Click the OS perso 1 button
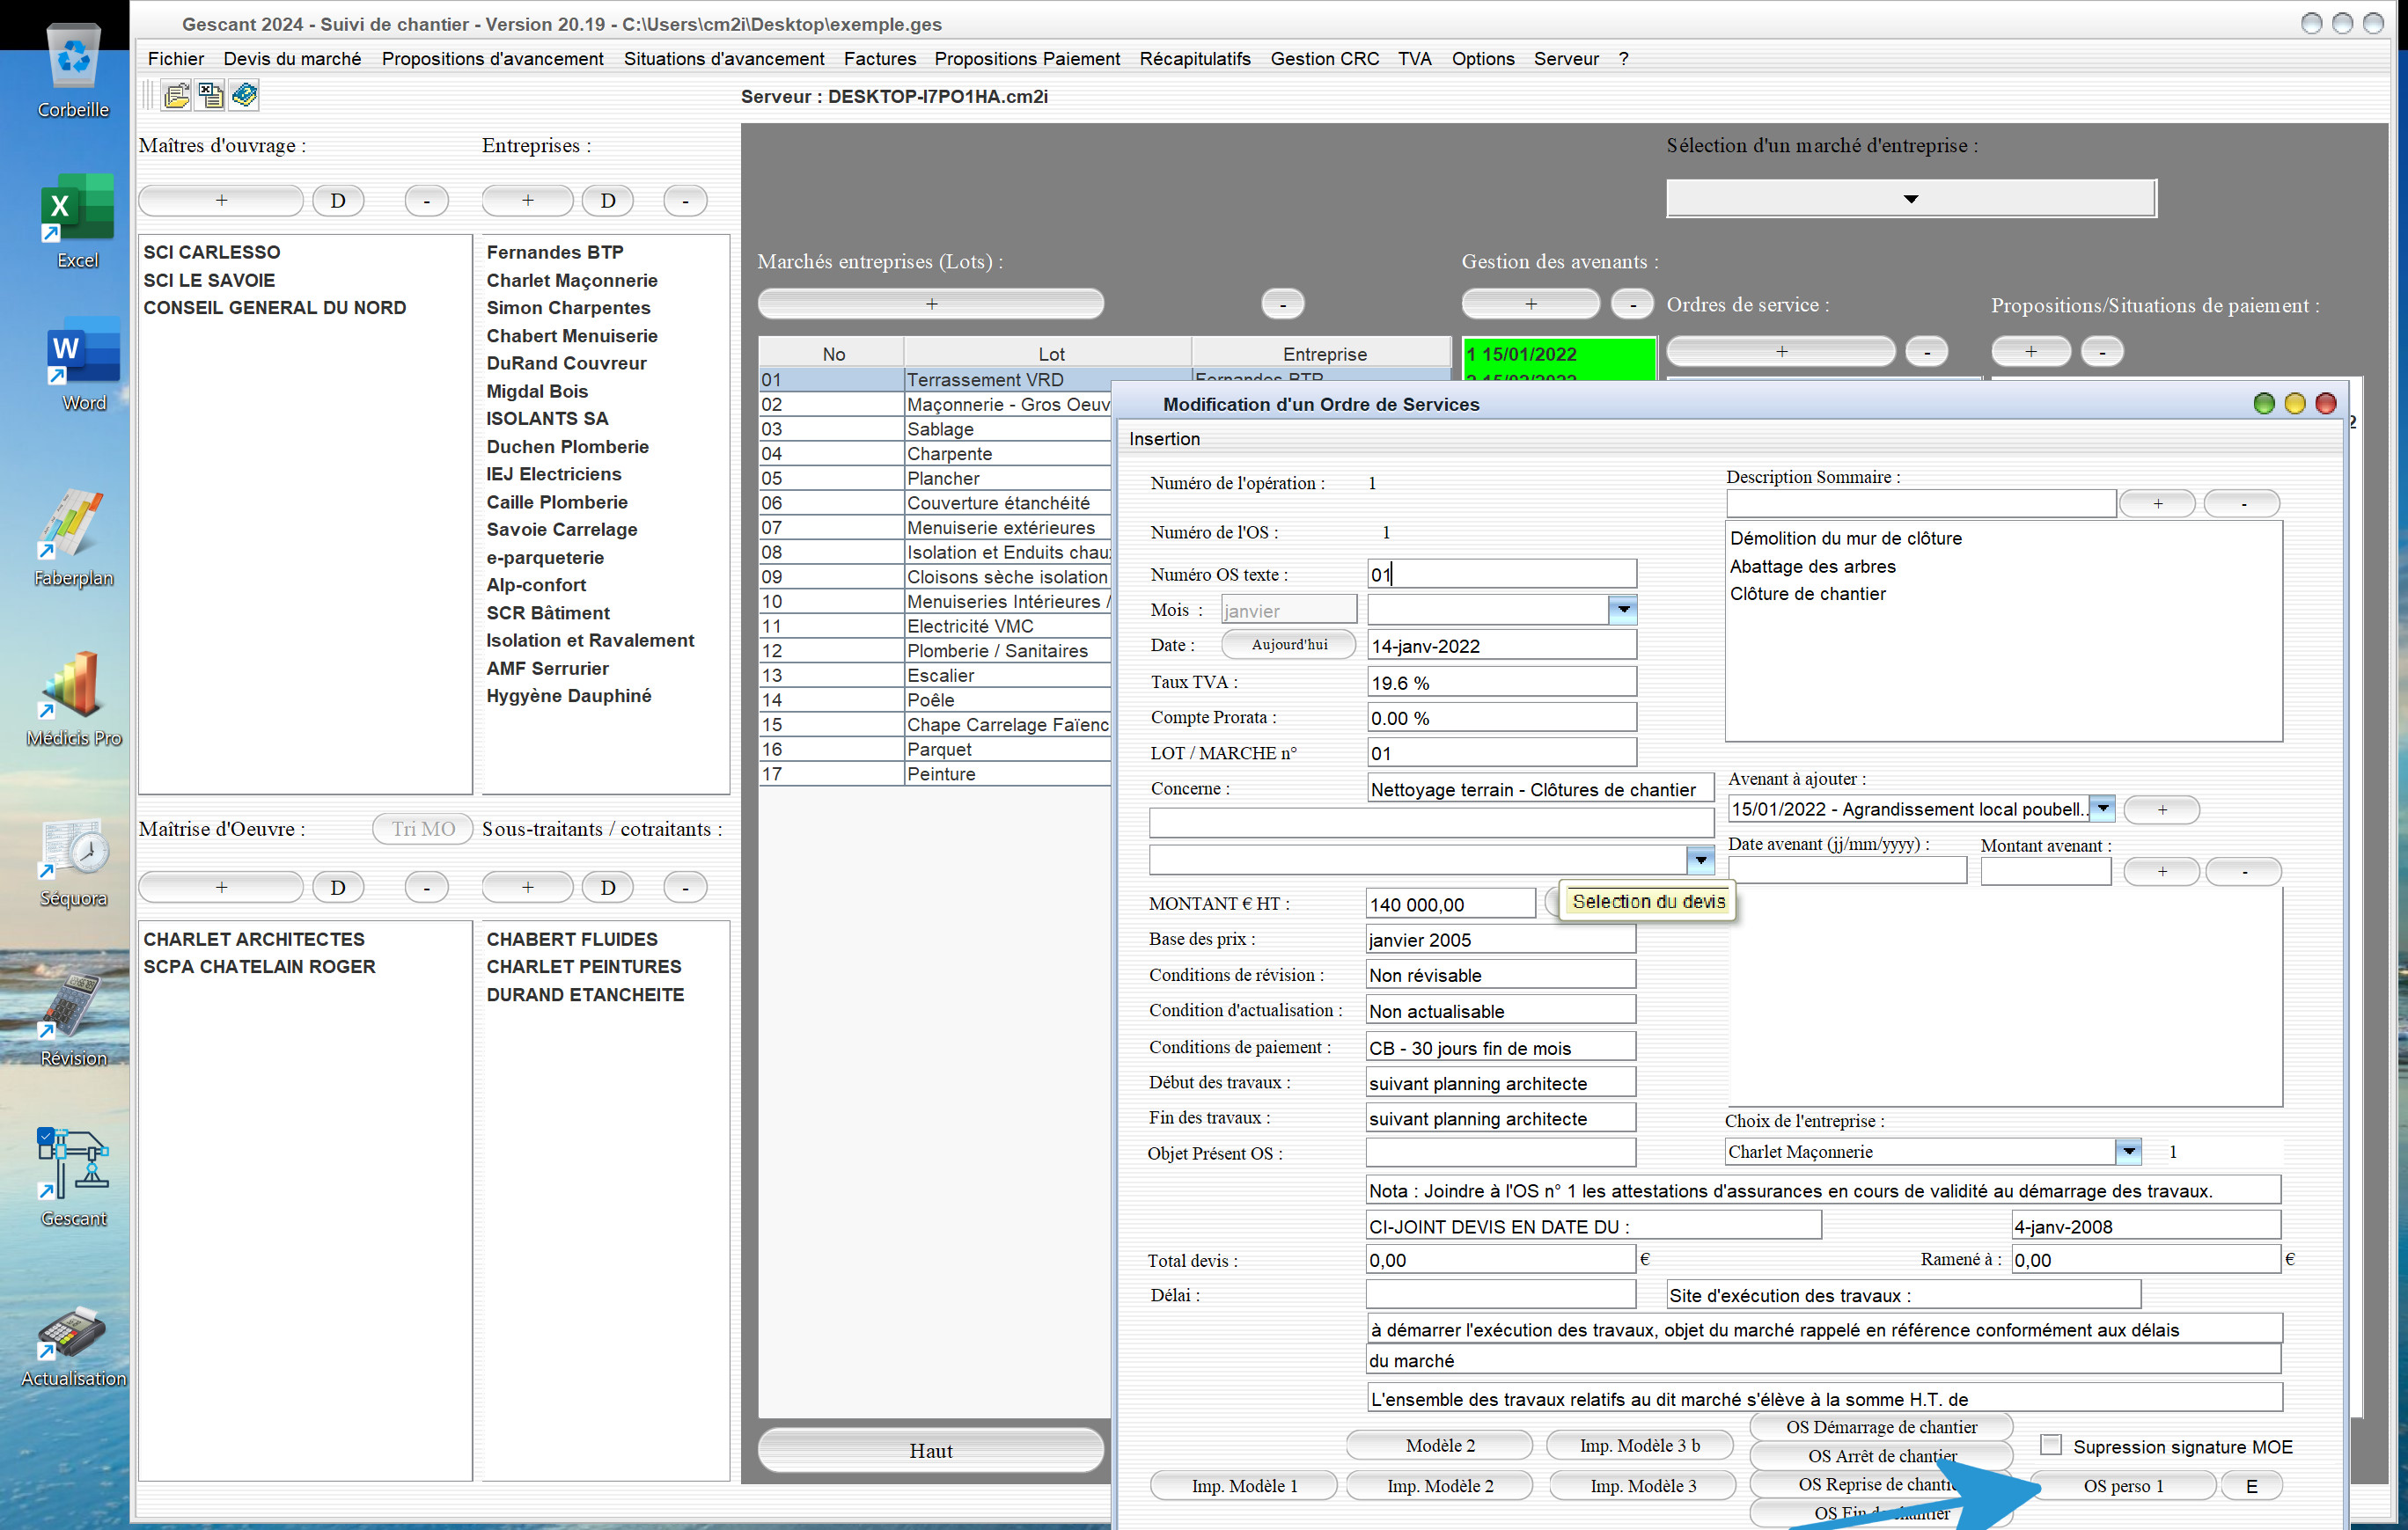This screenshot has height=1530, width=2408. [2123, 1486]
